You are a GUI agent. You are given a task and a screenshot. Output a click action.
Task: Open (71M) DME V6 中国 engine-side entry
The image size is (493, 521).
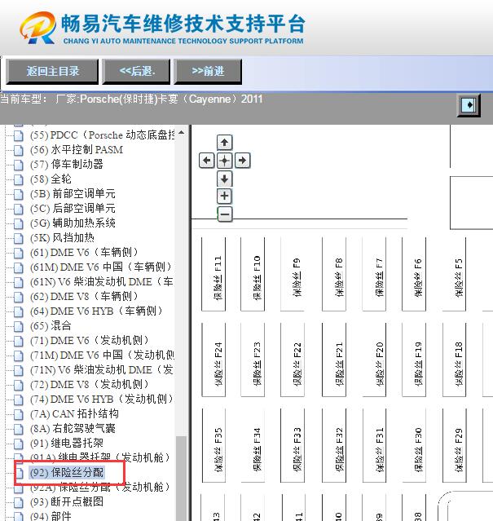102,355
